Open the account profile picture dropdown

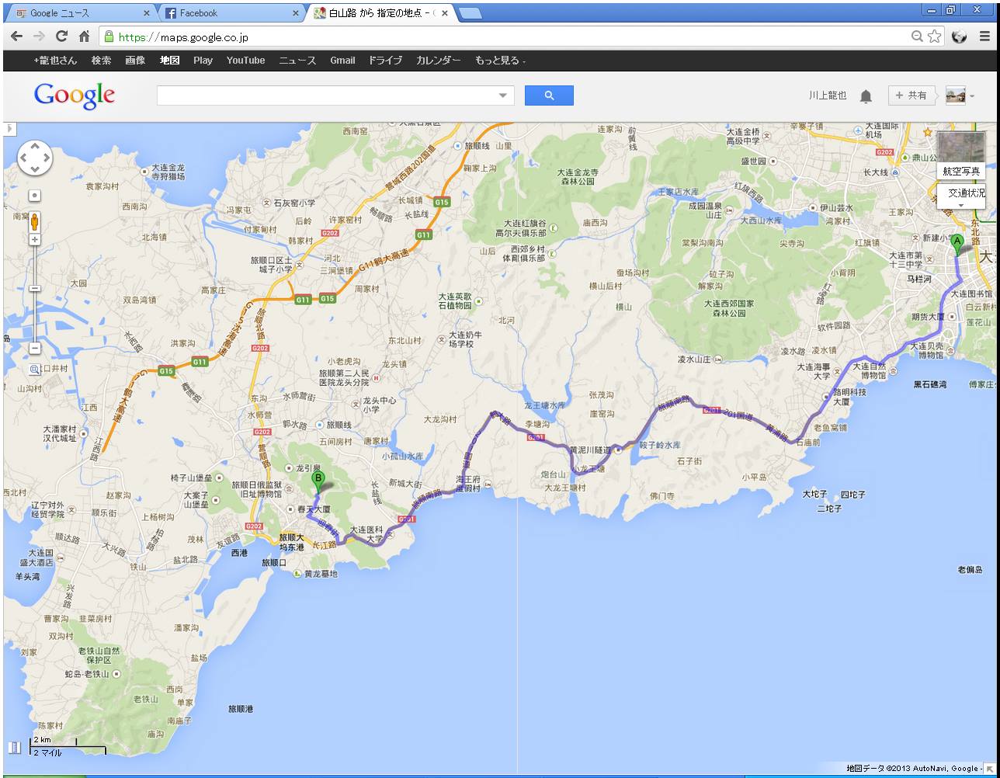tap(960, 96)
